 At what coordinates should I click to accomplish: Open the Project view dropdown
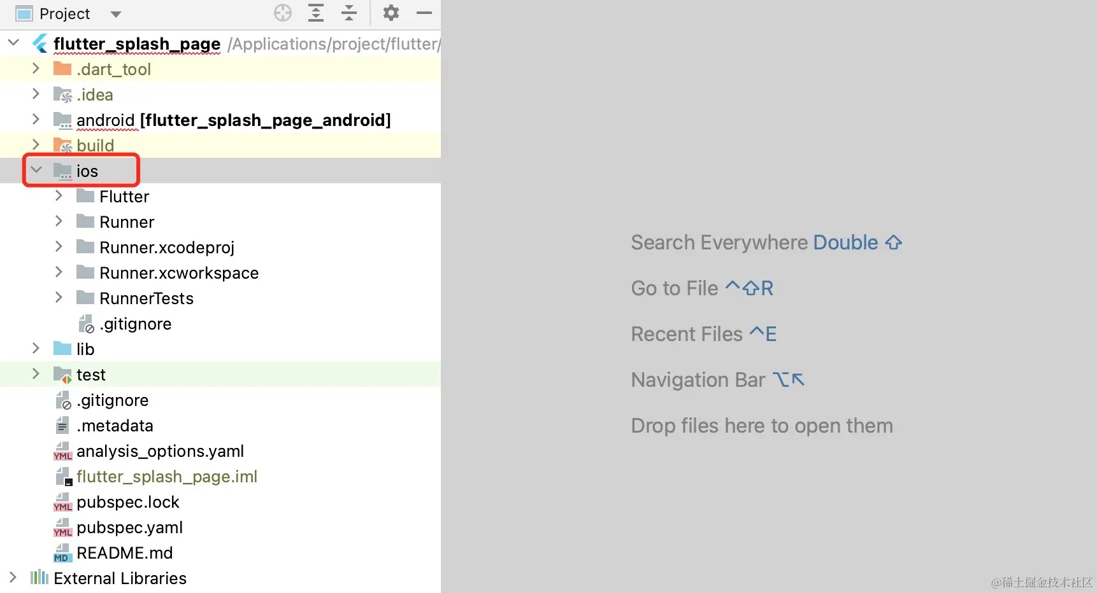(x=115, y=14)
